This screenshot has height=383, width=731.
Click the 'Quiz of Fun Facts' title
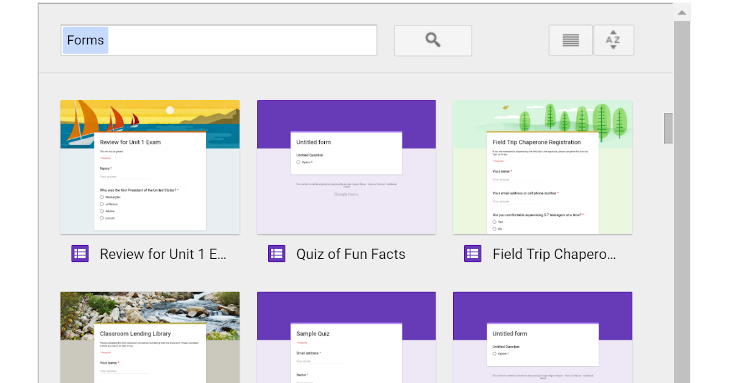351,254
